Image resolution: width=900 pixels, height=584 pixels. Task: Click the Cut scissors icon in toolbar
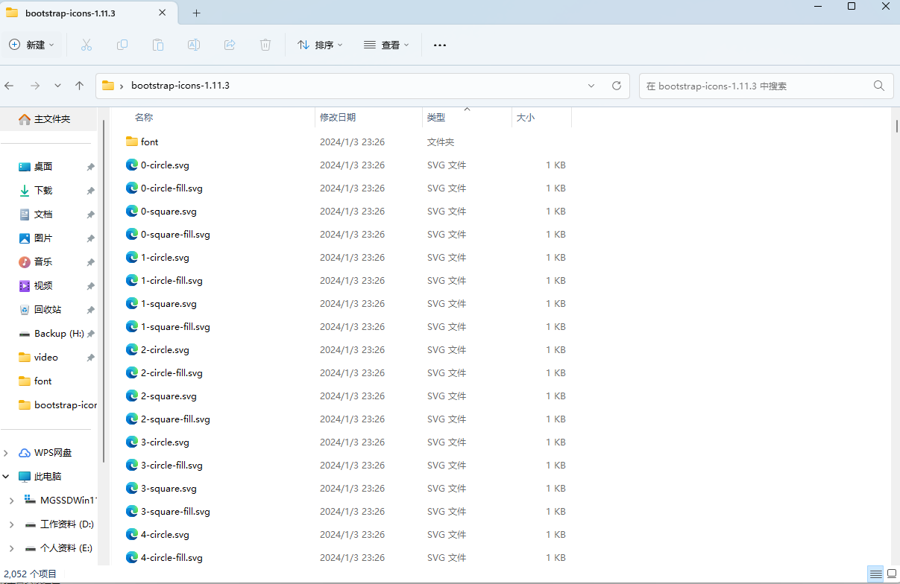click(x=86, y=45)
